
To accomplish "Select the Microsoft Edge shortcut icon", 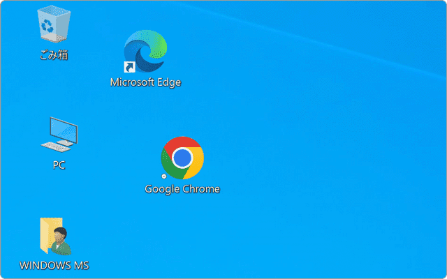I will pos(145,51).
